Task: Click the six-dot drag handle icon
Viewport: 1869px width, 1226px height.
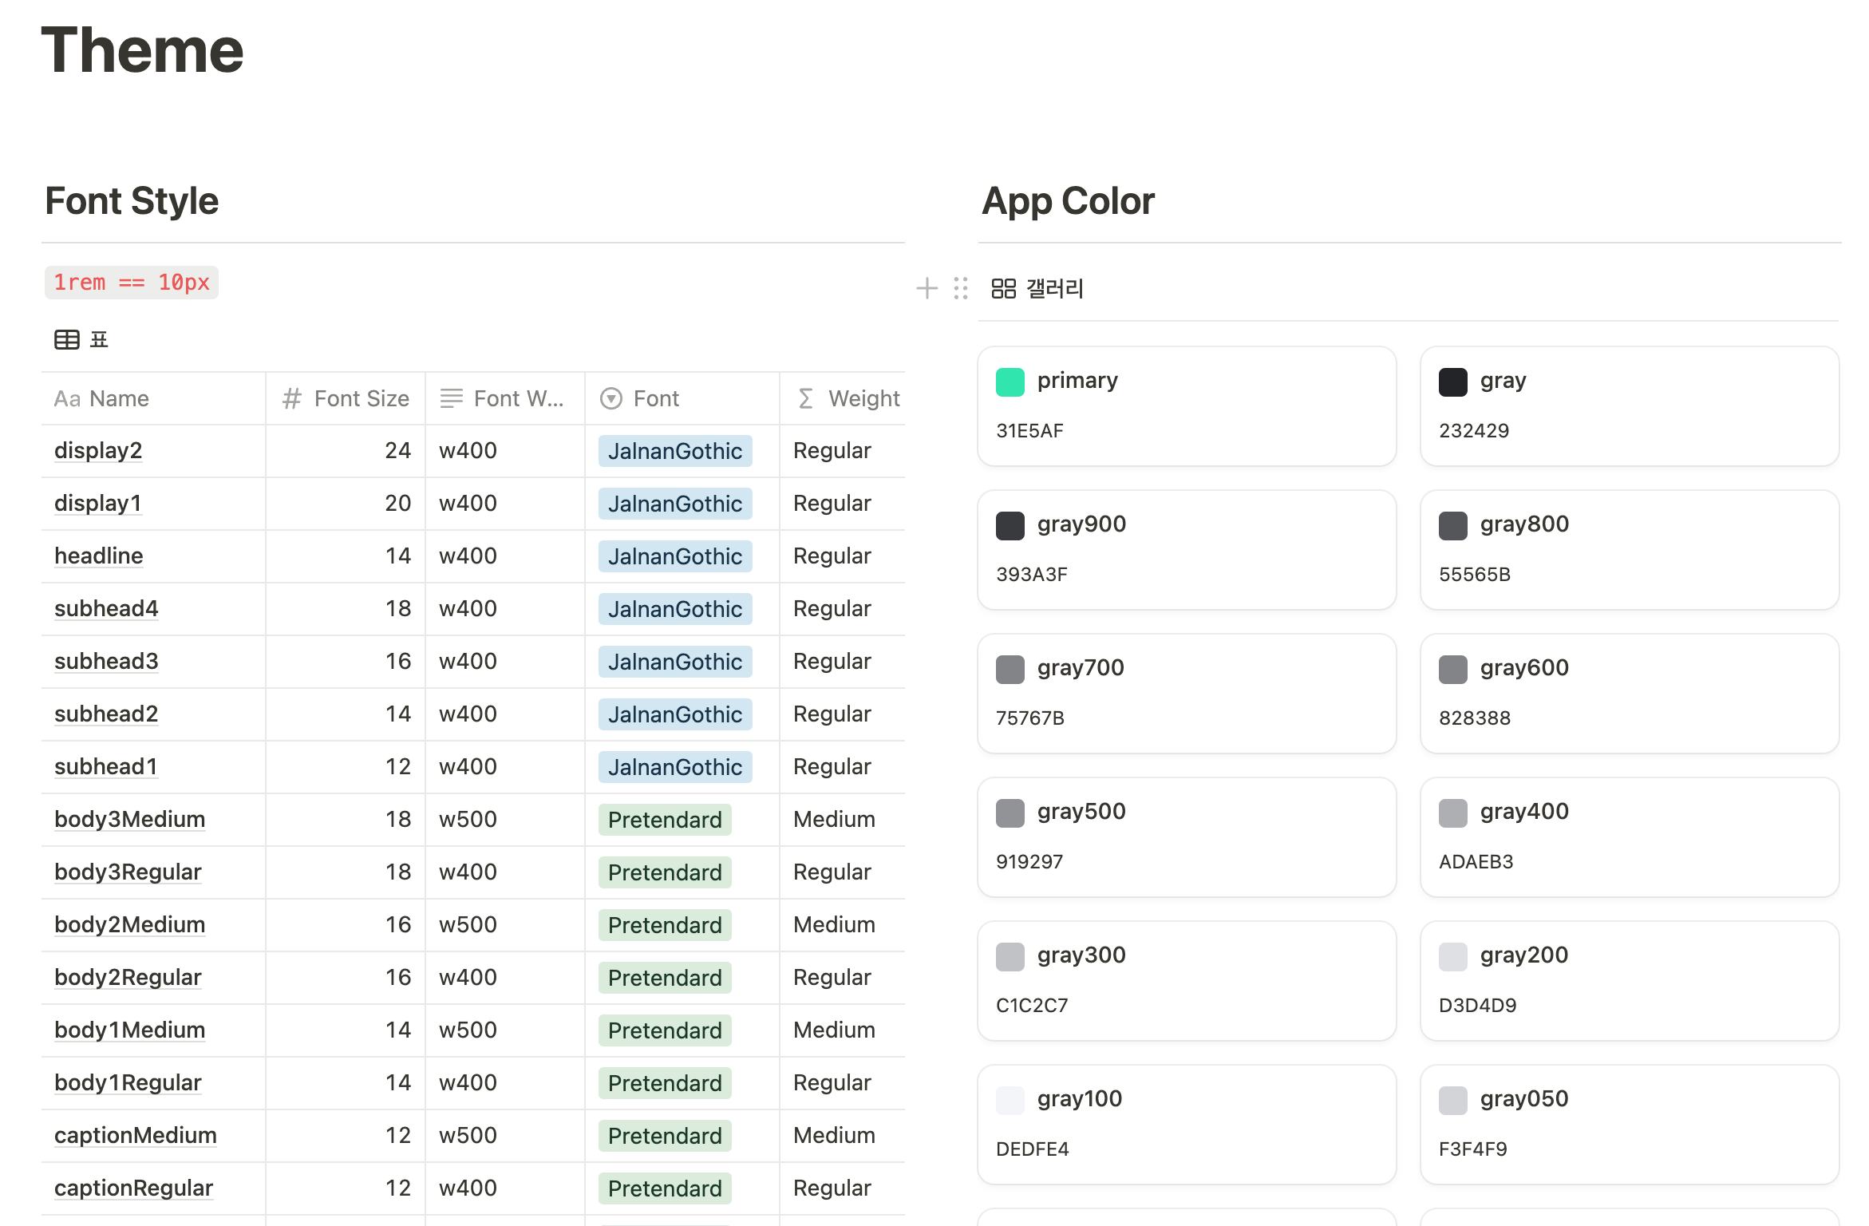Action: (x=961, y=288)
